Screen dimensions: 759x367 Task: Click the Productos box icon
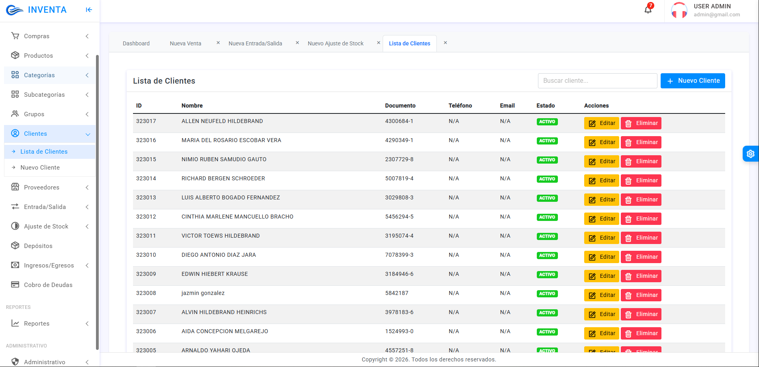tap(15, 55)
